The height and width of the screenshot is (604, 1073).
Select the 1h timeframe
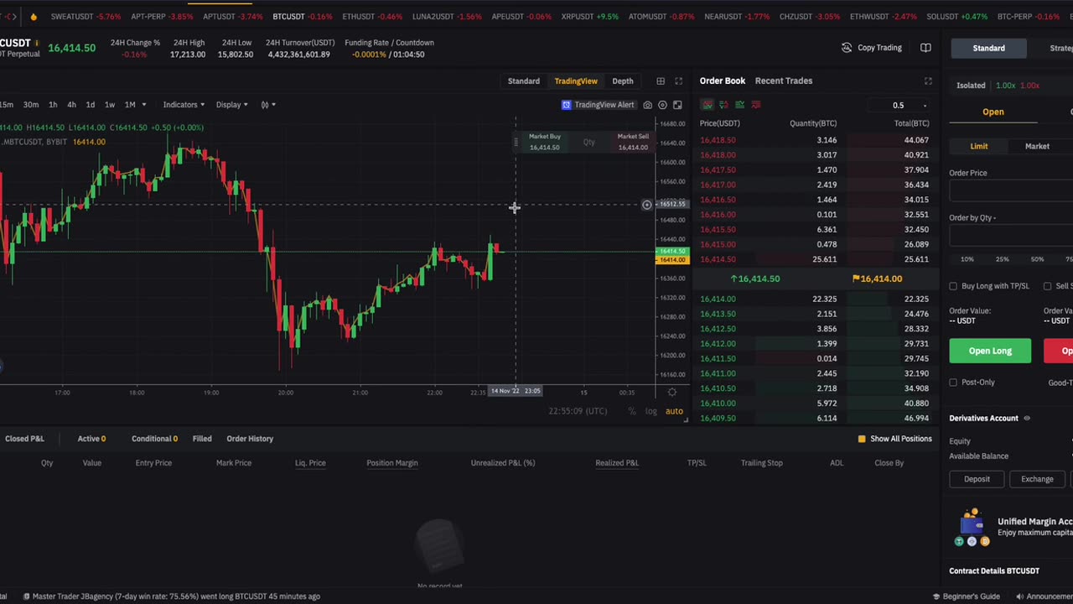tap(53, 105)
